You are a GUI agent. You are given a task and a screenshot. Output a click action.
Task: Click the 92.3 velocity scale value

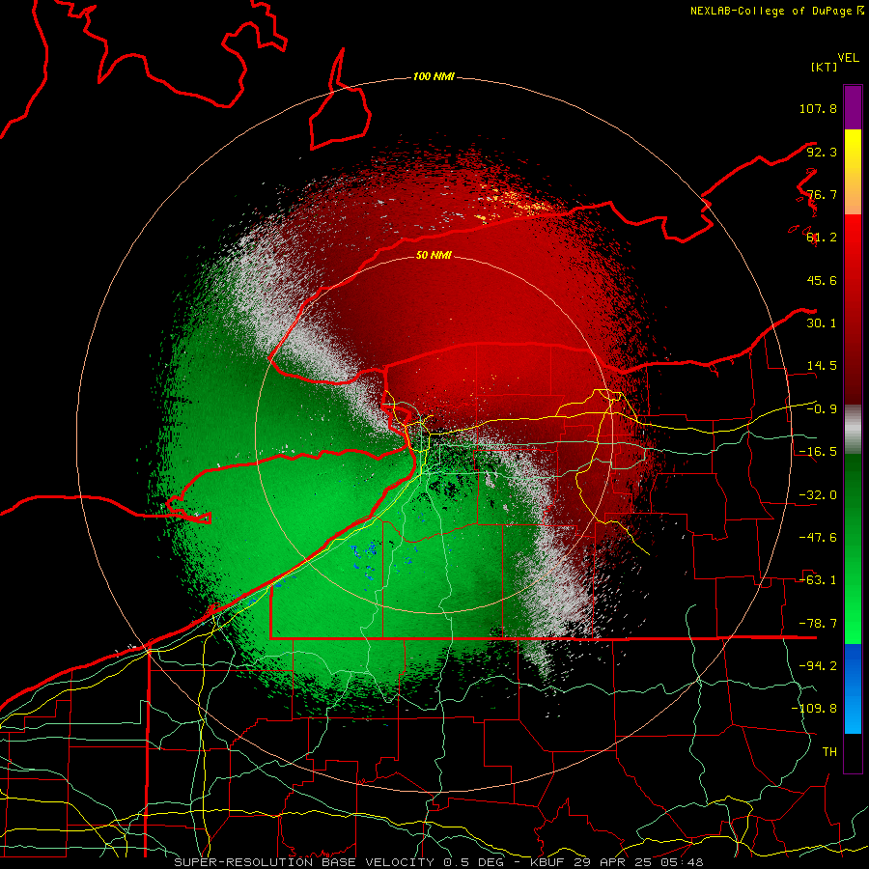point(822,152)
